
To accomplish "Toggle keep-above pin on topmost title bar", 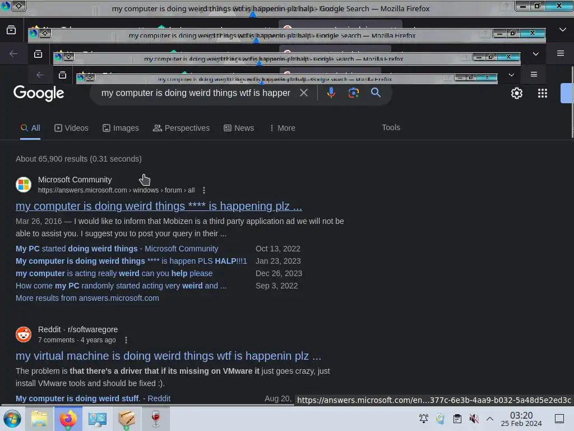I will (x=19, y=6).
